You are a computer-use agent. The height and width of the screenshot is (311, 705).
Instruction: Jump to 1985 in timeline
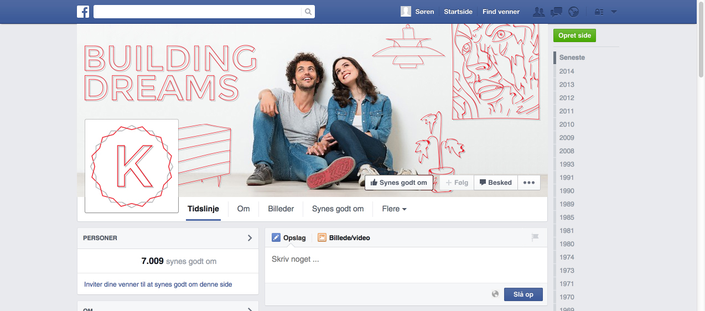click(567, 217)
